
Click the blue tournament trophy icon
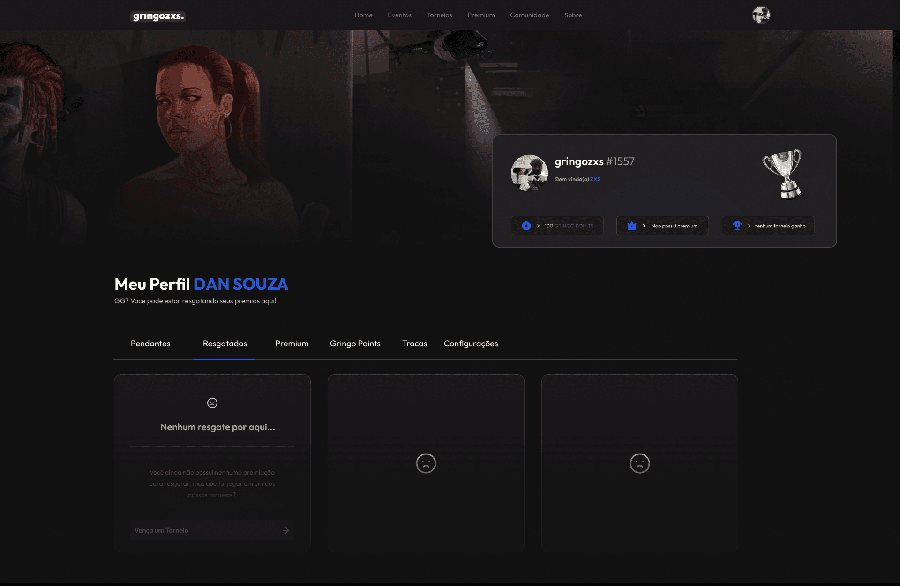737,226
